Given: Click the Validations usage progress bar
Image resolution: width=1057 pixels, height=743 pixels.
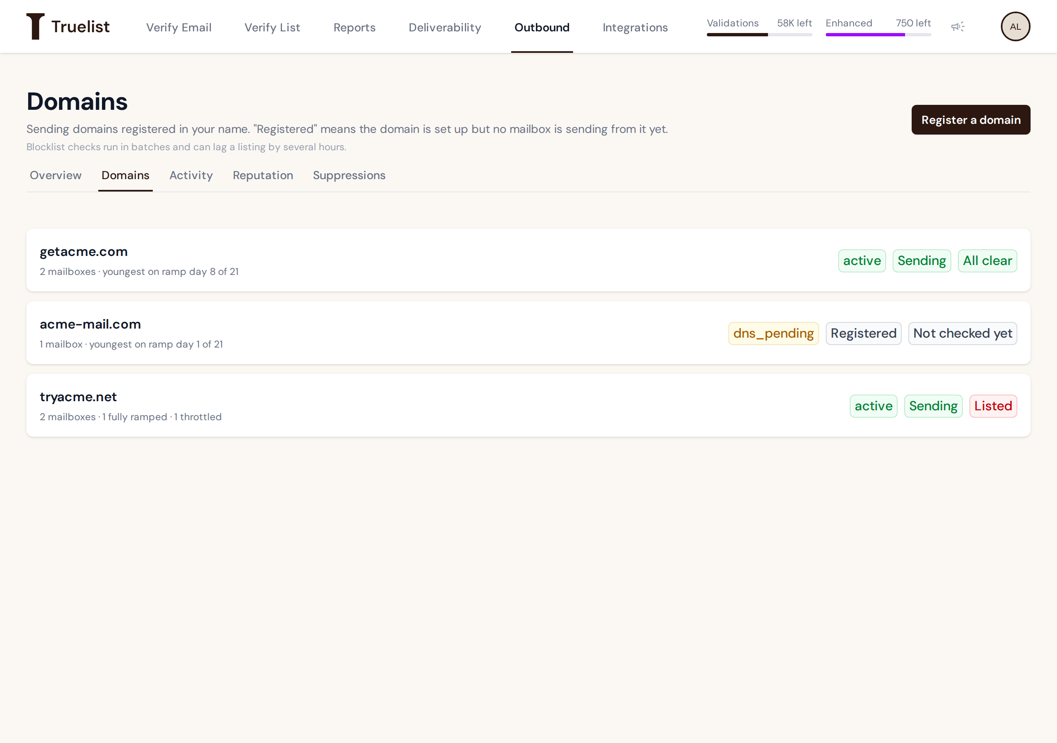Looking at the screenshot, I should coord(760,35).
